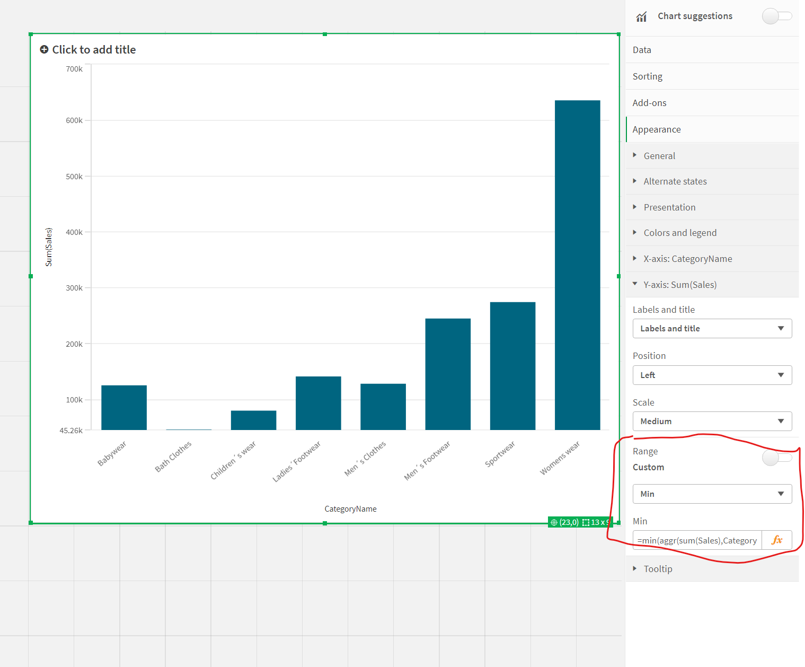Viewport: 805px width, 667px height.
Task: Click the 'Click to add title' text
Action: point(94,49)
